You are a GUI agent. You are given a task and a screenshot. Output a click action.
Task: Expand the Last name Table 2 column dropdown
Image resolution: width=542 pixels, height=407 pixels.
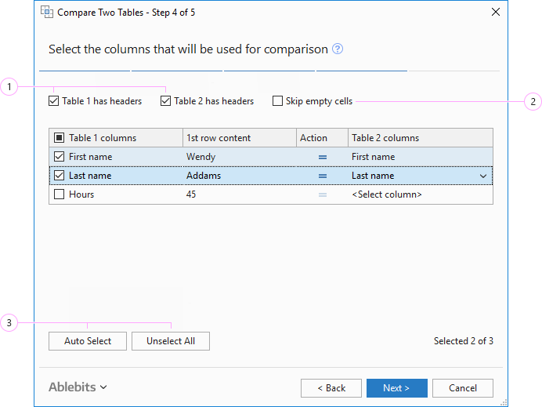483,176
